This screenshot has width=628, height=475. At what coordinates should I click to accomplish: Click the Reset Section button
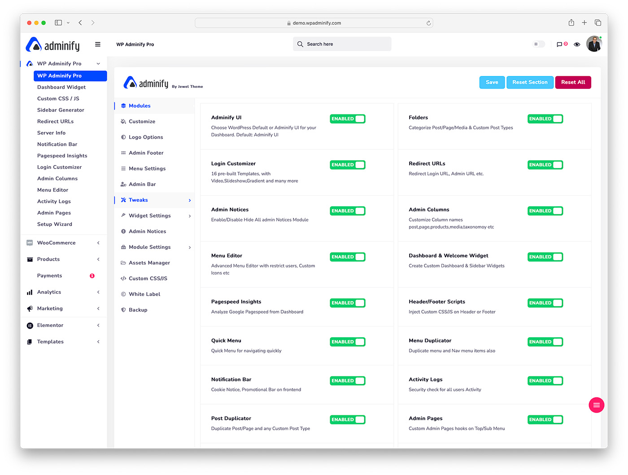(x=530, y=83)
